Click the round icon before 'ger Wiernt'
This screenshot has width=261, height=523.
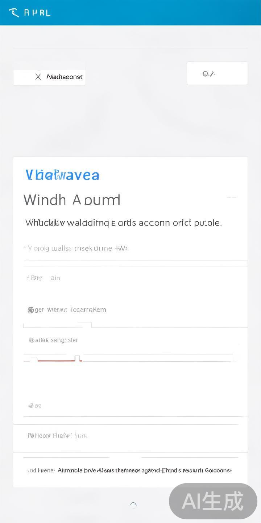31,310
